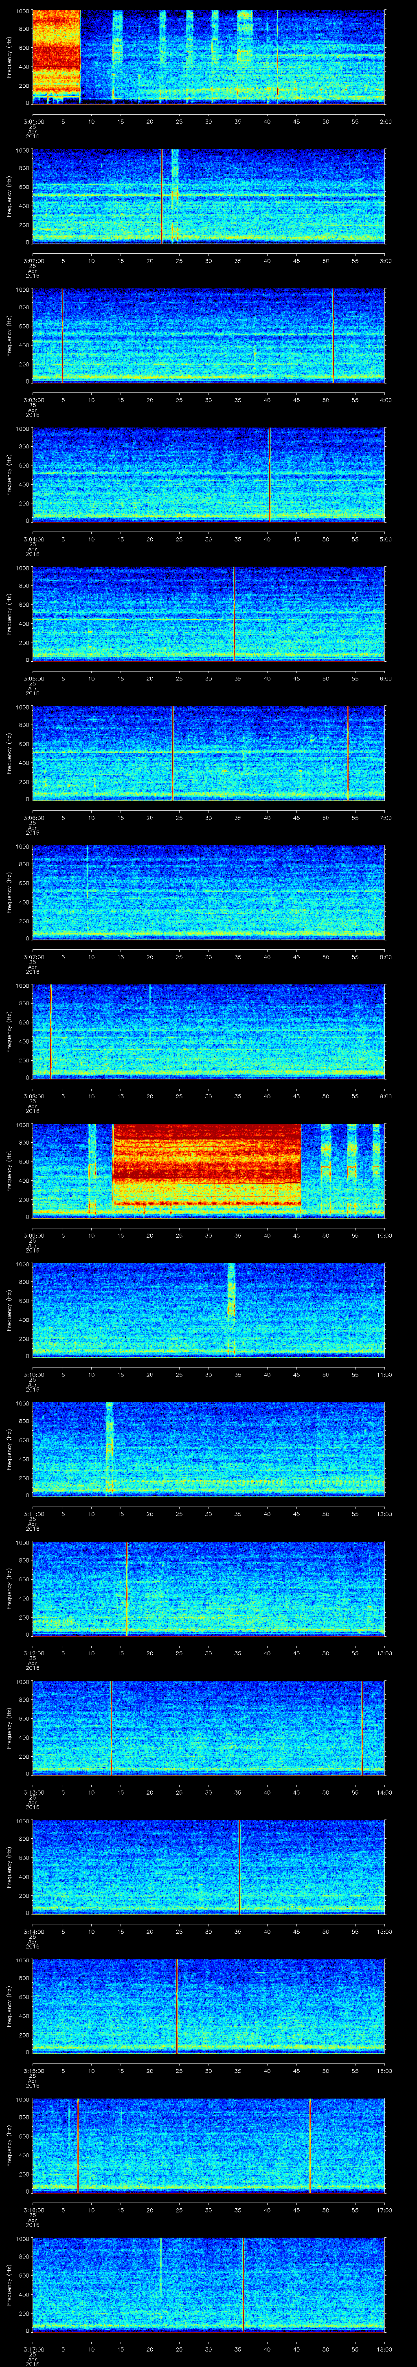Click the "18:00" end time label
The width and height of the screenshot is (417, 2367).
point(384,2348)
